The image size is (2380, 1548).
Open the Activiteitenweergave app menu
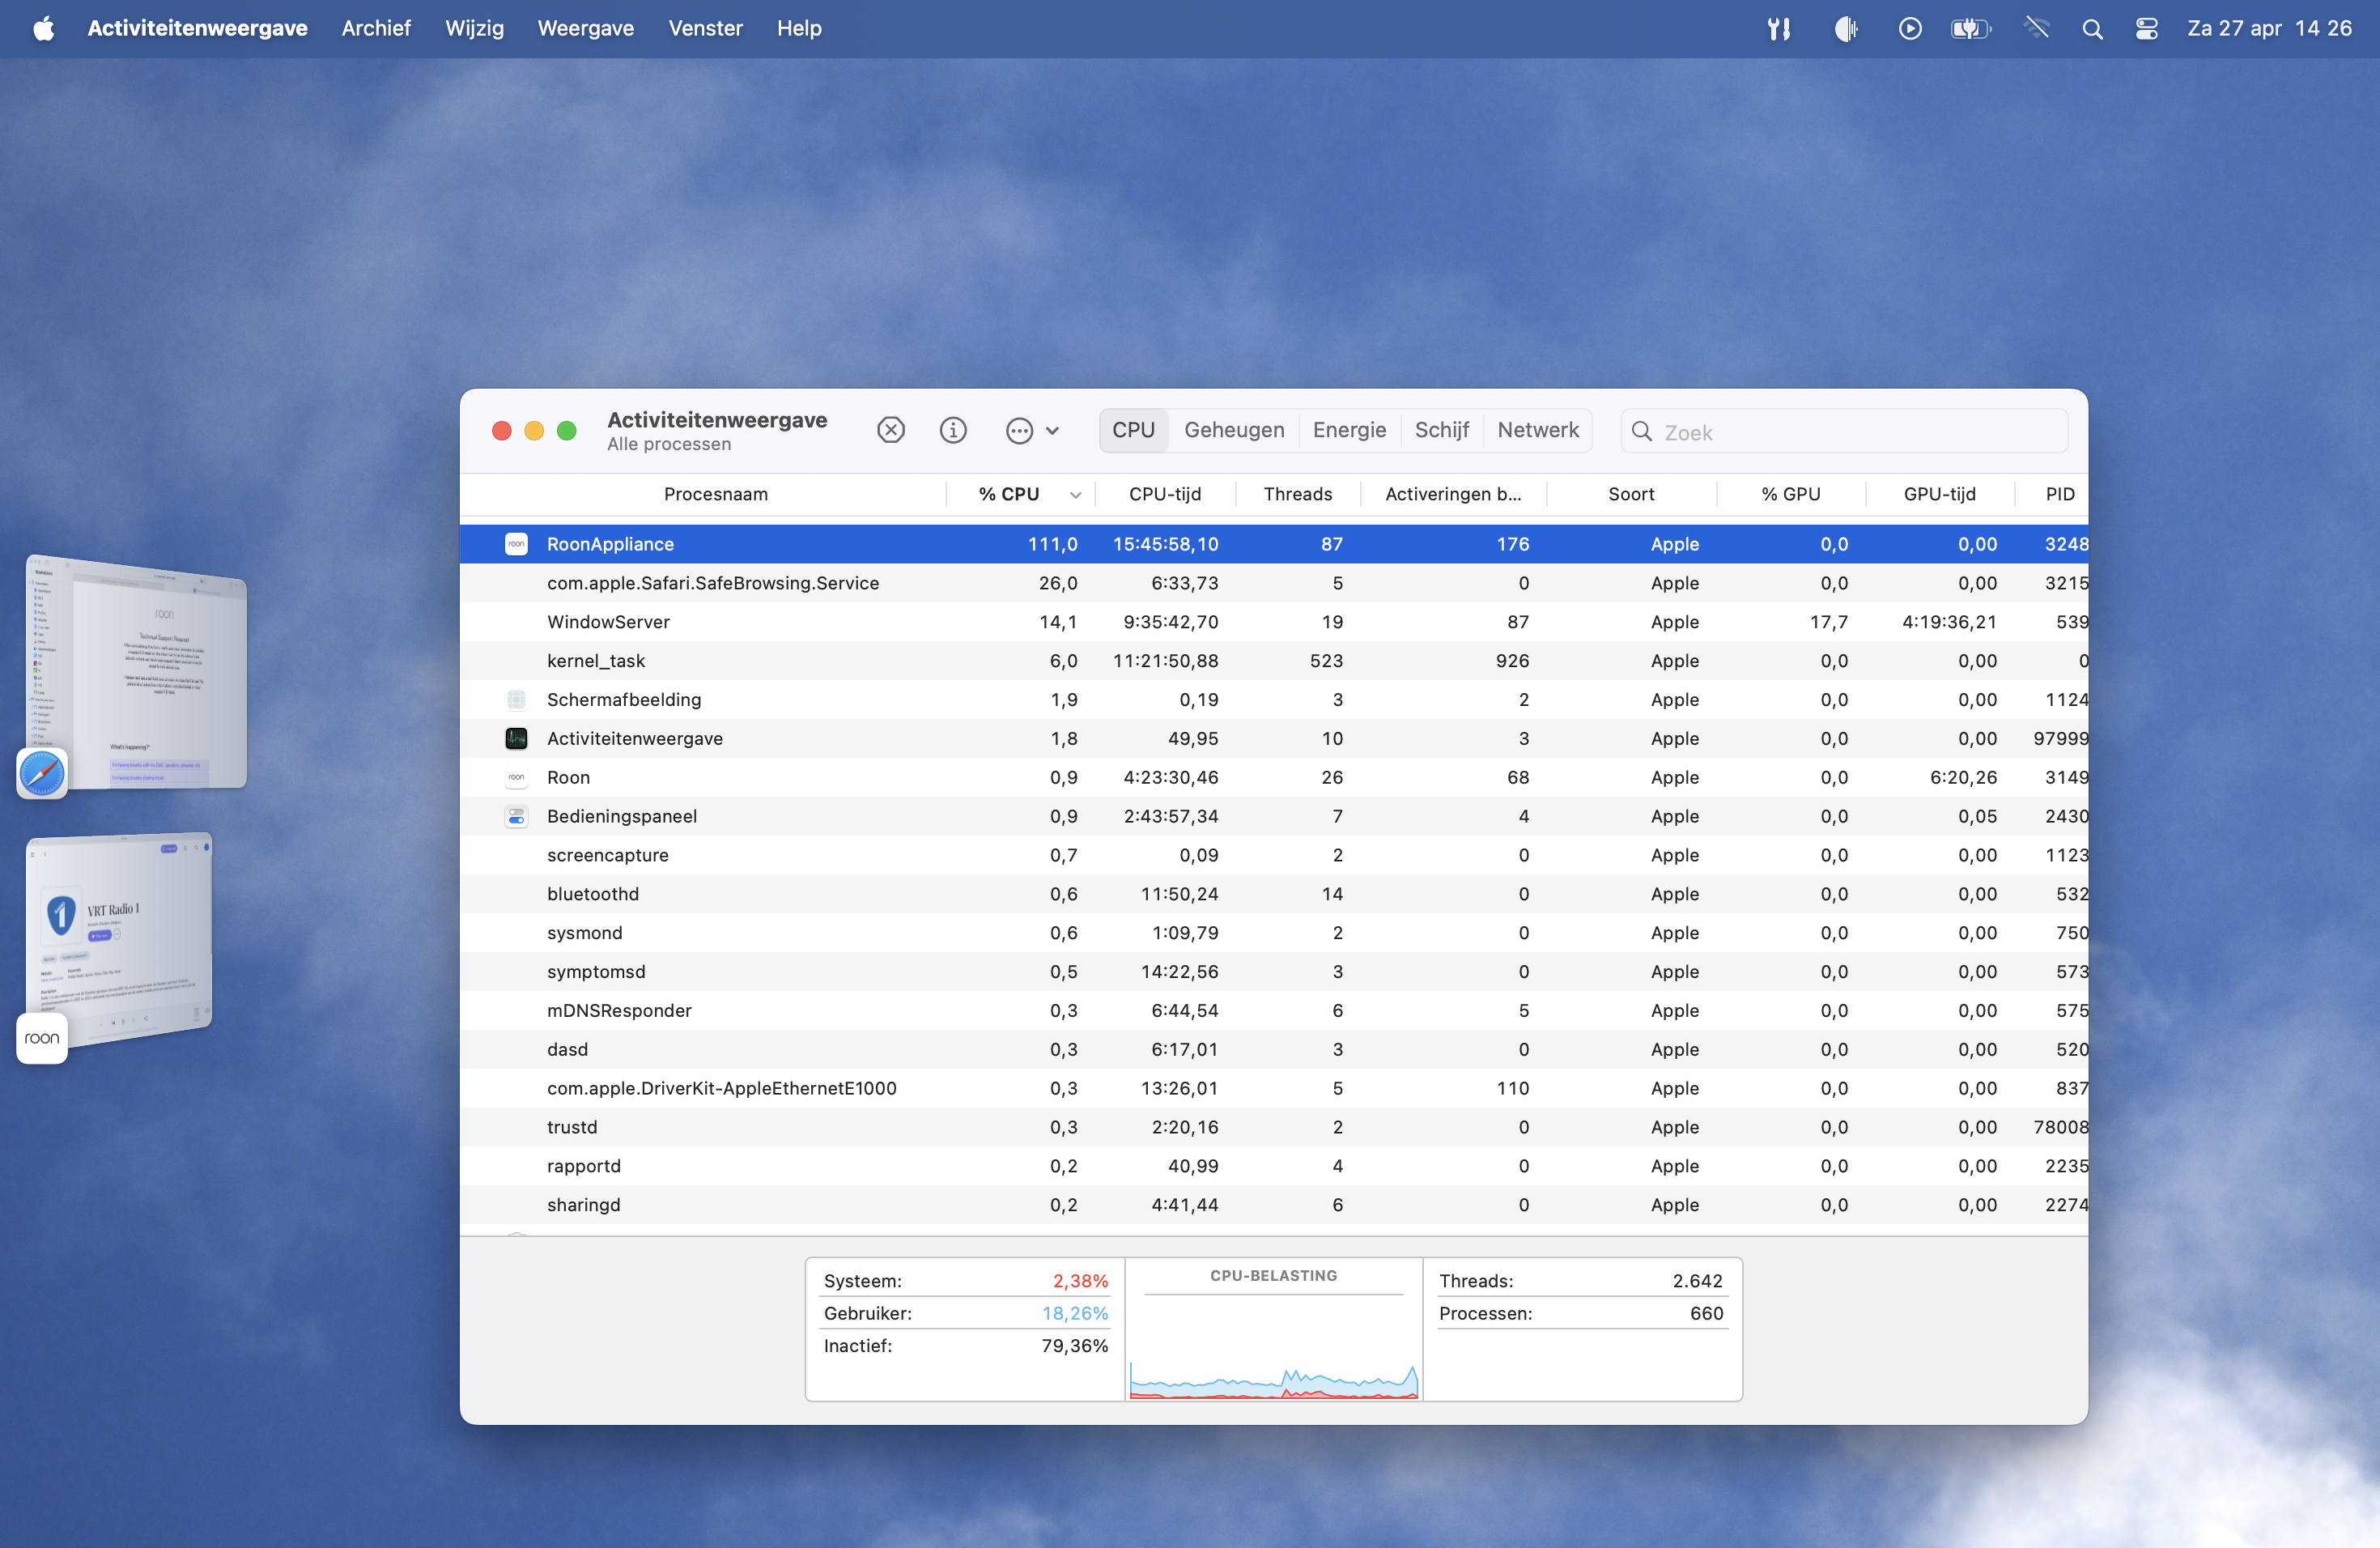[x=197, y=28]
